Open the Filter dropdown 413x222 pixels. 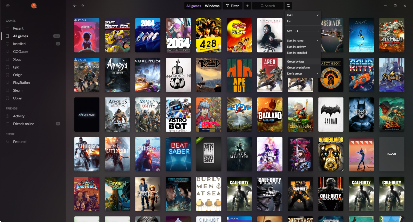click(232, 6)
